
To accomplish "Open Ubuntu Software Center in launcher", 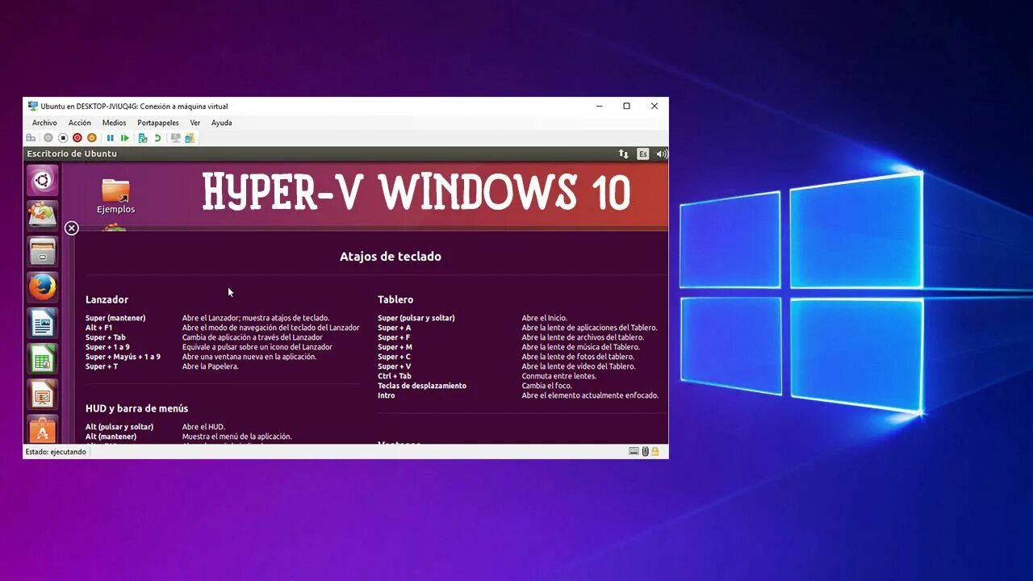I will [43, 428].
